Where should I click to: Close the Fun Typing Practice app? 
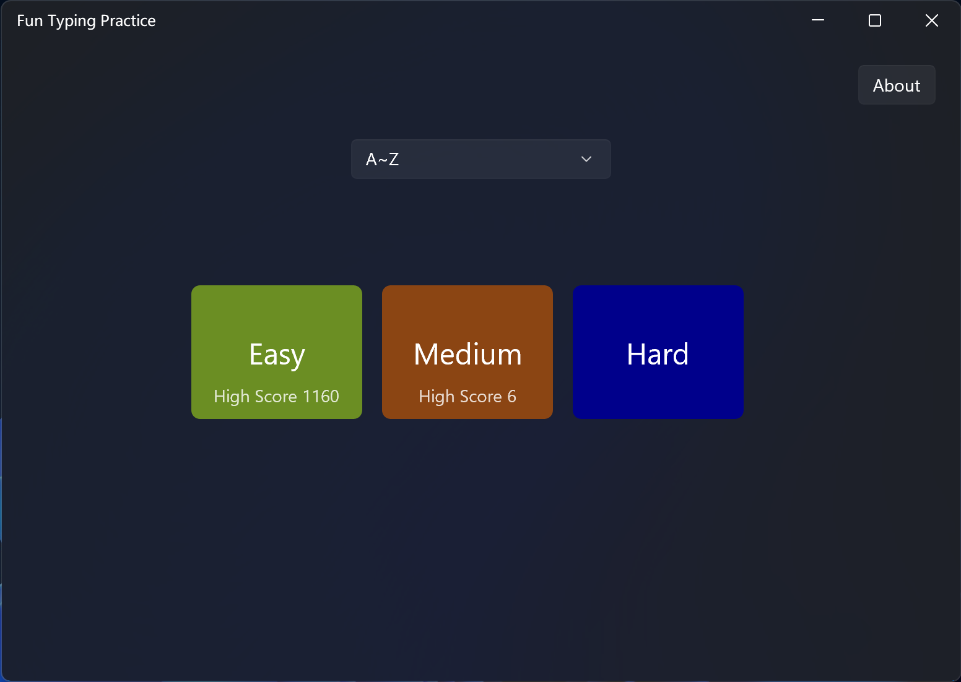[x=931, y=20]
